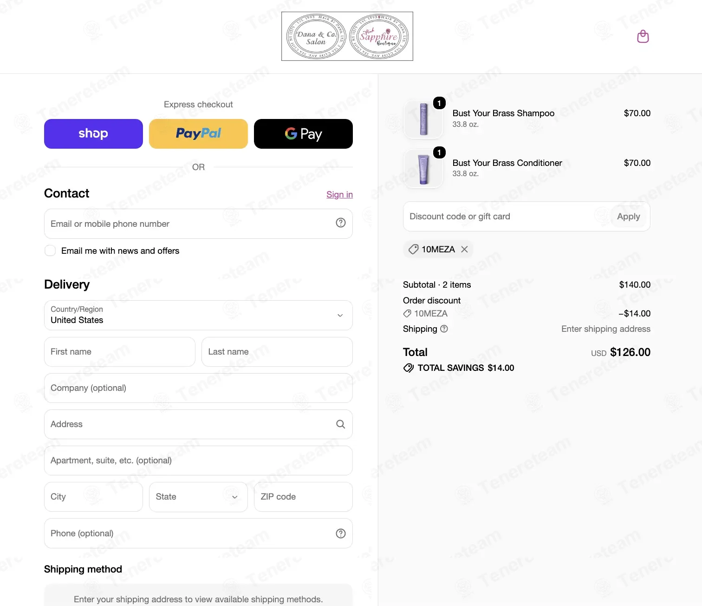Apply the discount code
The width and height of the screenshot is (702, 606).
628,217
